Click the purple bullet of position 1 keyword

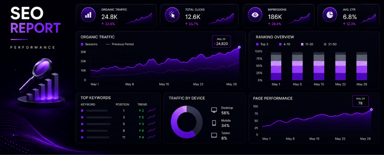[82, 111]
